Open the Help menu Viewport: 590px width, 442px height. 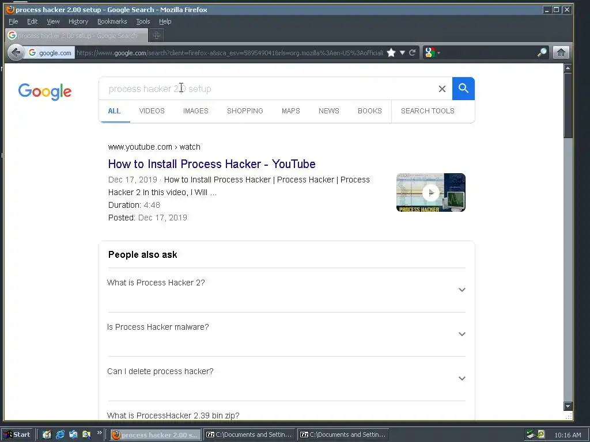[x=165, y=21]
